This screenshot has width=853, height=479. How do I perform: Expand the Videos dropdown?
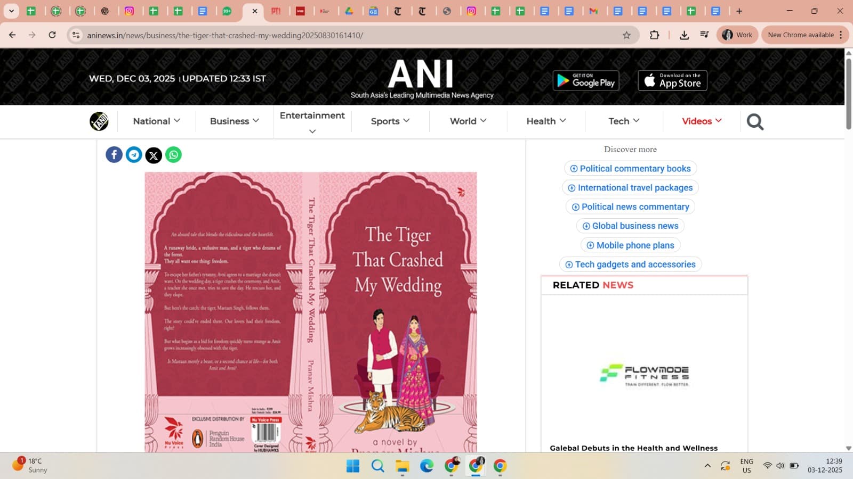click(701, 121)
